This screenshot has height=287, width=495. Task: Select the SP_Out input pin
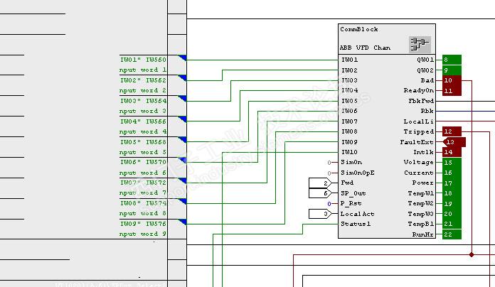(353, 193)
